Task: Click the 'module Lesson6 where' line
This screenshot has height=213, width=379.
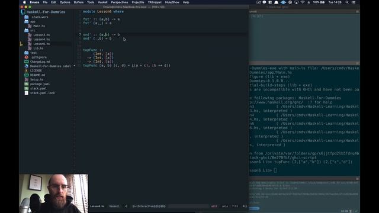Action: tap(103, 12)
